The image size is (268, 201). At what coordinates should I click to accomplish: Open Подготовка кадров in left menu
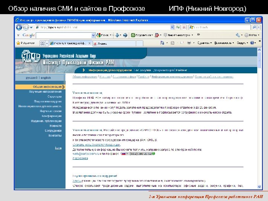[x=48, y=101]
